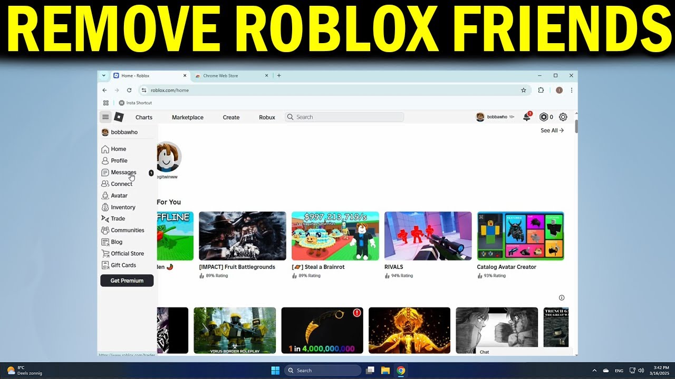
Task: Click the Roblox logo icon
Action: click(x=119, y=117)
